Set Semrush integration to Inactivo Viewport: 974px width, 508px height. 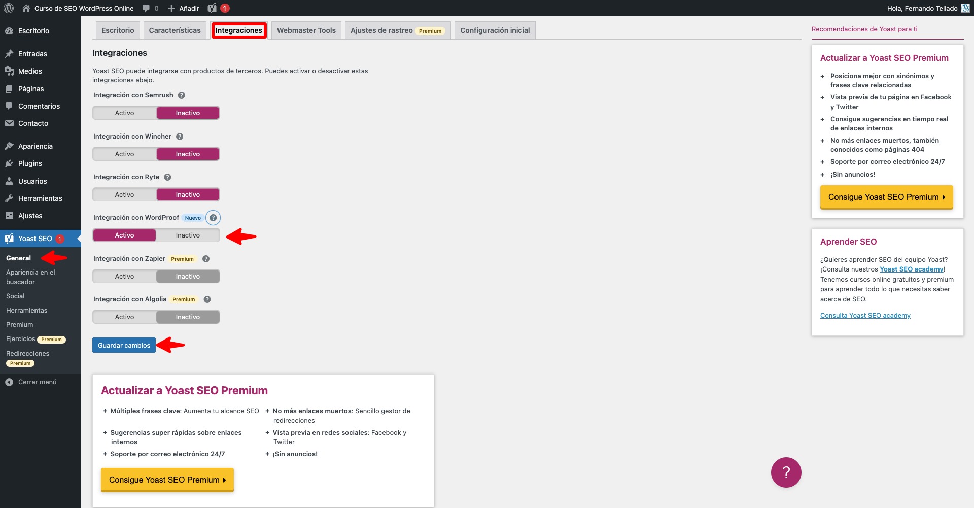(188, 113)
